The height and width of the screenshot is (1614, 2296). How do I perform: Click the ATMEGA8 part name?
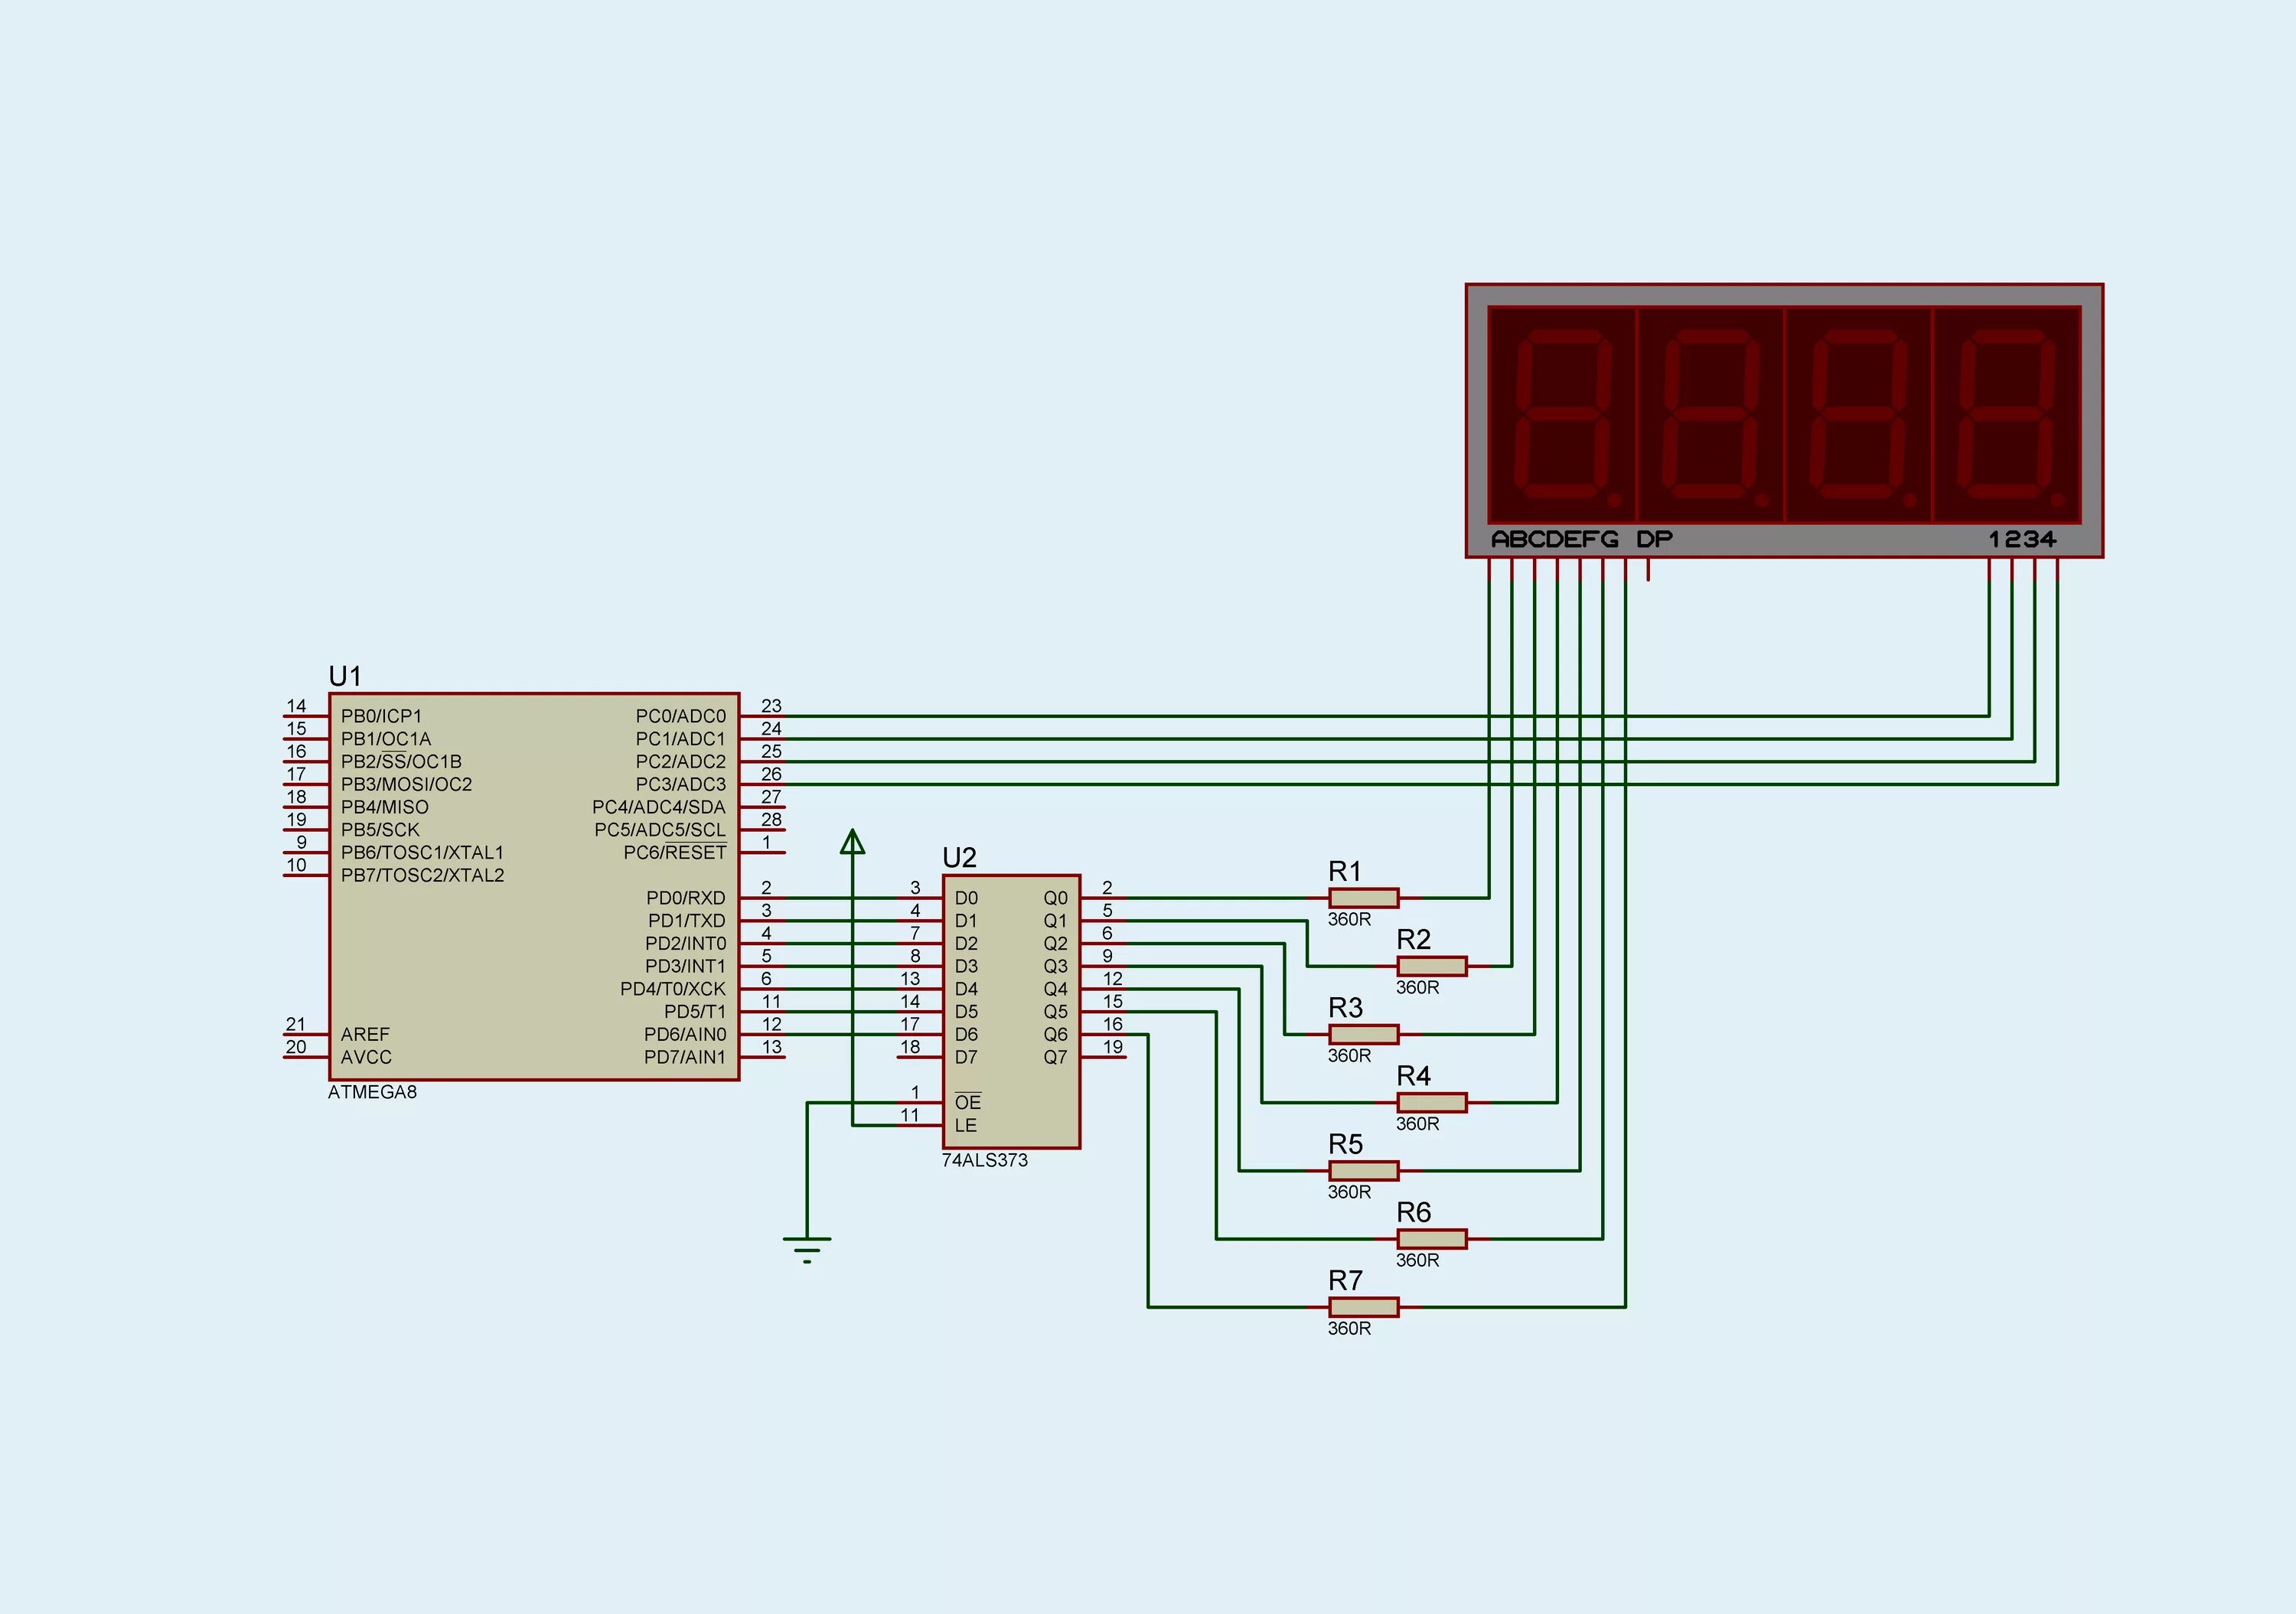point(372,1092)
